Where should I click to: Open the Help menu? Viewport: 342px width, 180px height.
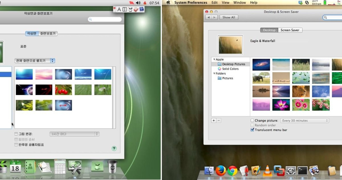[254, 3]
